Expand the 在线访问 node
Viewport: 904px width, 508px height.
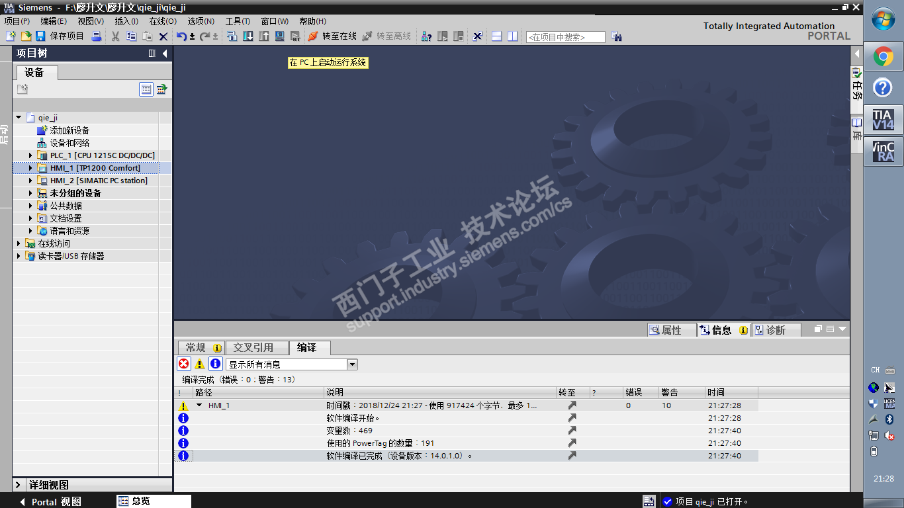click(19, 243)
